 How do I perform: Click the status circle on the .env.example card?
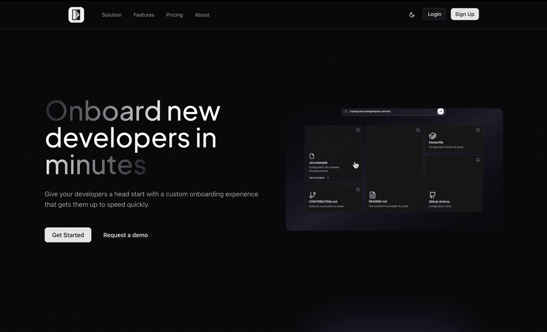[358, 130]
